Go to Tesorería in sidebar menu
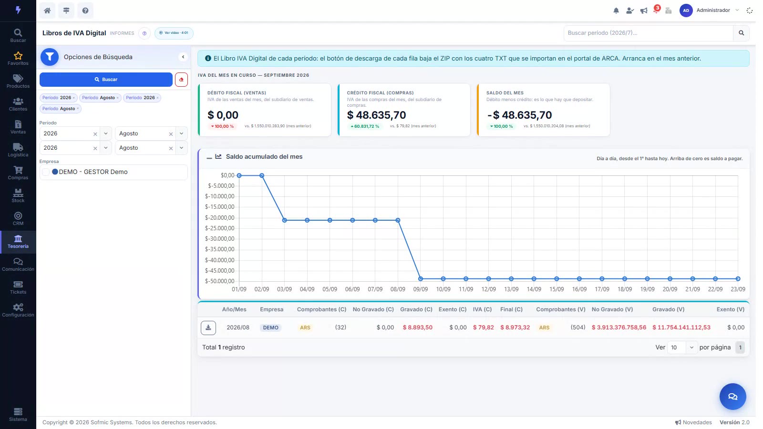763x429 pixels. [x=18, y=242]
